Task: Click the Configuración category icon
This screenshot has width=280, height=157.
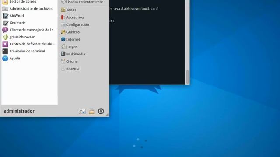Action: point(63,25)
